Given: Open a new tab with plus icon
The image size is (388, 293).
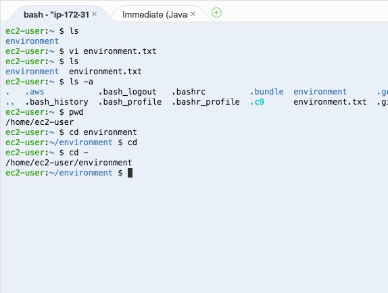Looking at the screenshot, I should (x=216, y=13).
